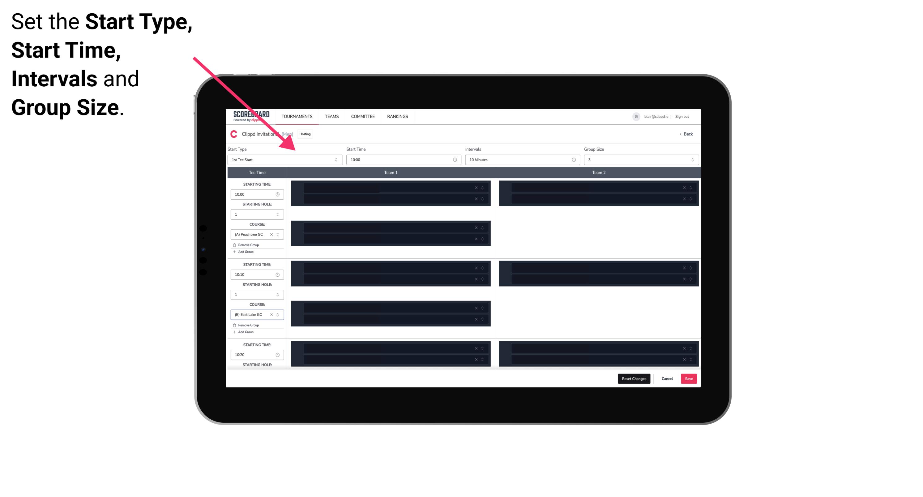Image resolution: width=923 pixels, height=497 pixels.
Task: Switch to the COMMITTEE tab
Action: tap(362, 116)
